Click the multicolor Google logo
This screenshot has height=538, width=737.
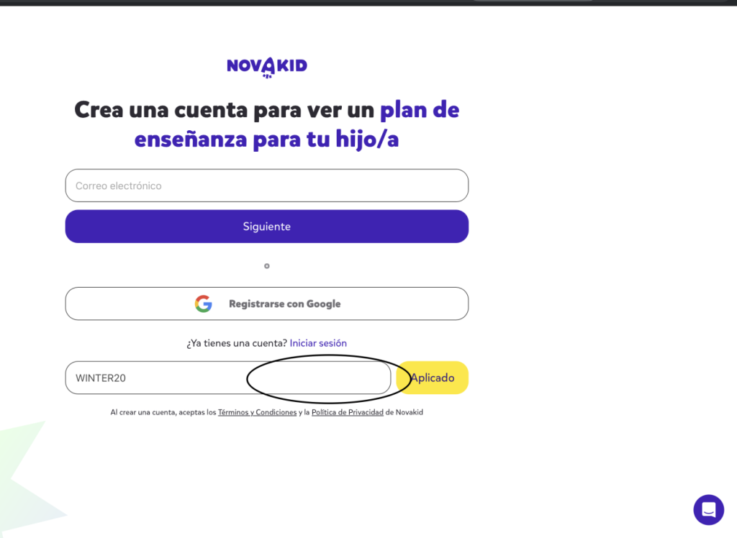pyautogui.click(x=204, y=304)
